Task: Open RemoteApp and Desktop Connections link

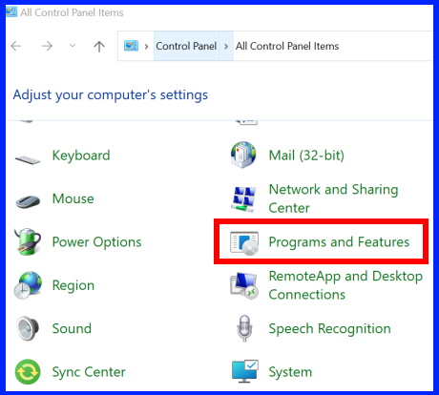Action: [345, 285]
